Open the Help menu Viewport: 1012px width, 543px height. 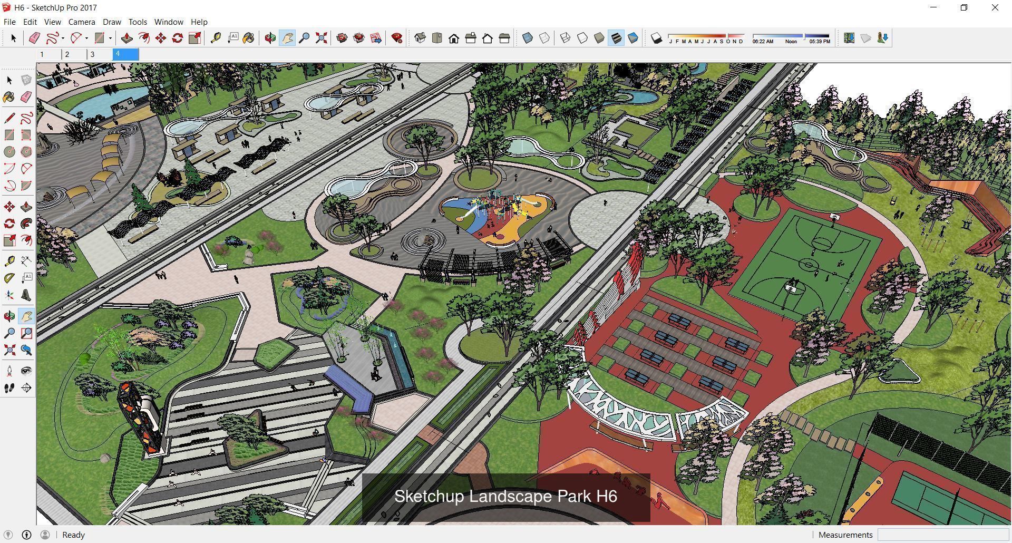(199, 22)
